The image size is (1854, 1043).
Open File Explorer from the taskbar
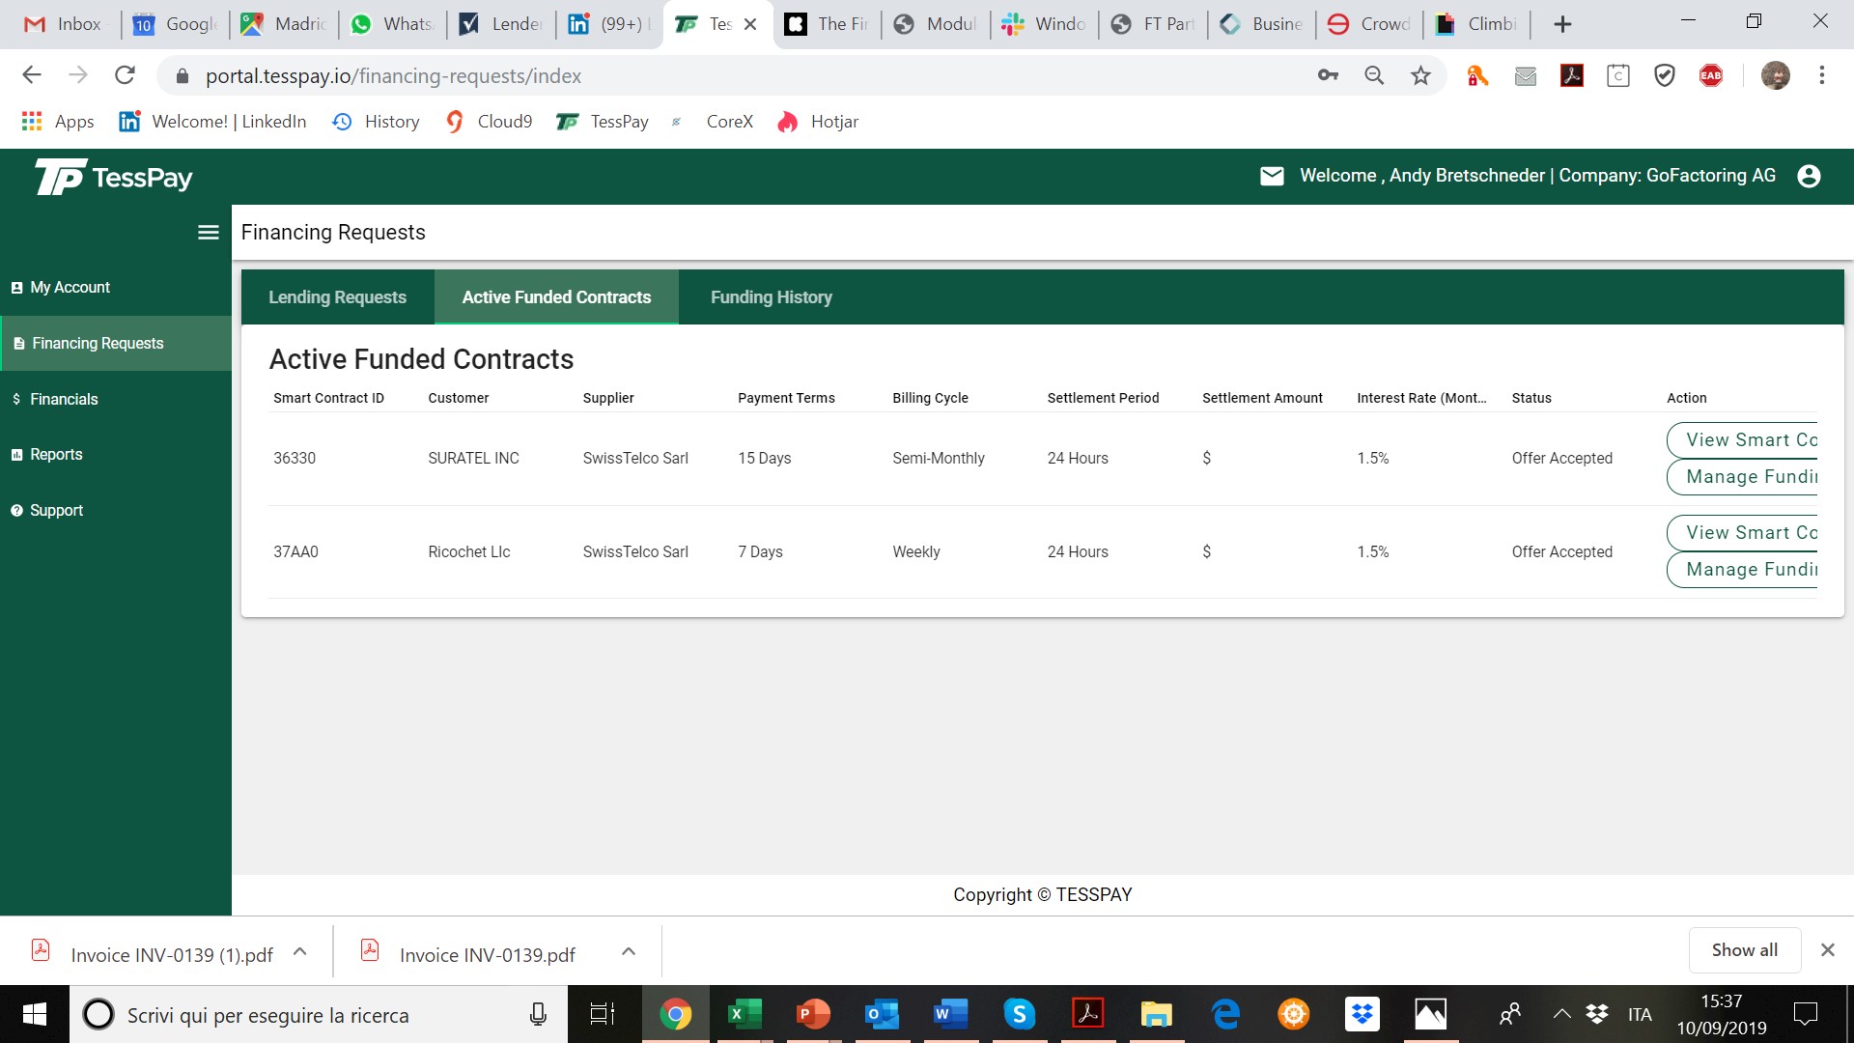[x=1156, y=1014]
